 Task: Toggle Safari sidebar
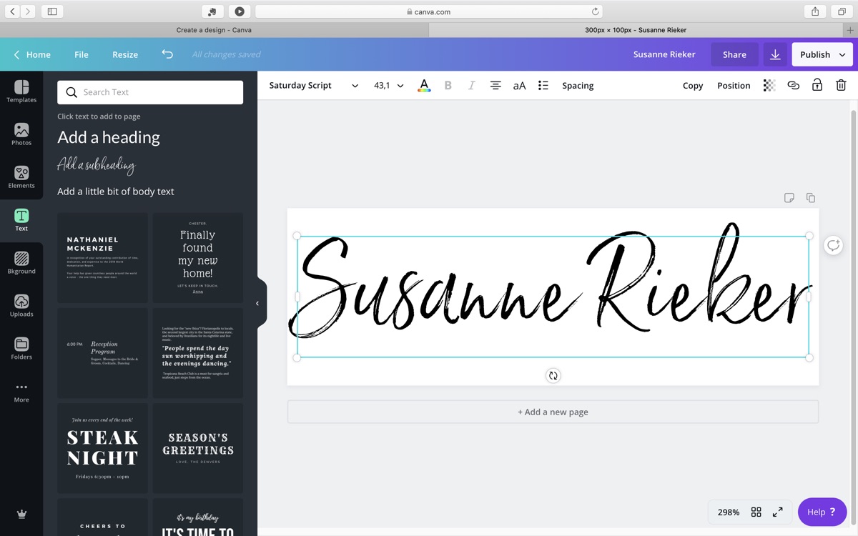click(52, 11)
